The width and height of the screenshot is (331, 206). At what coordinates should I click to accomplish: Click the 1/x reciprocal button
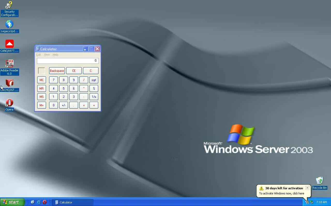tap(94, 97)
